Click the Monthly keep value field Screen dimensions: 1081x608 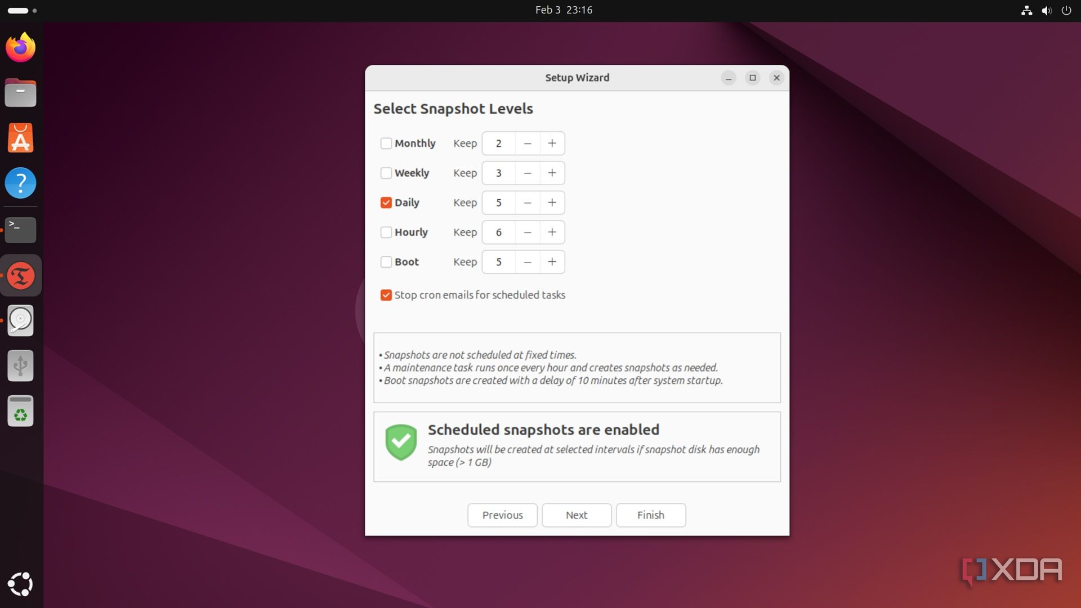[499, 144]
